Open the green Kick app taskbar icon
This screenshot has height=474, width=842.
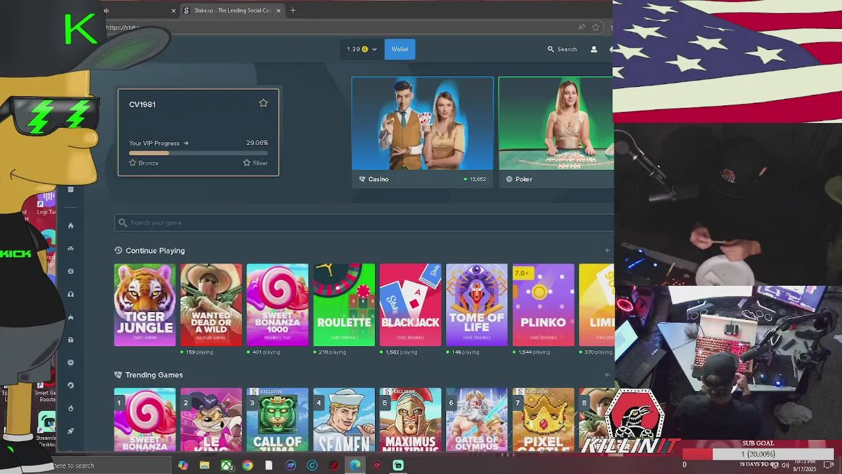[398, 465]
